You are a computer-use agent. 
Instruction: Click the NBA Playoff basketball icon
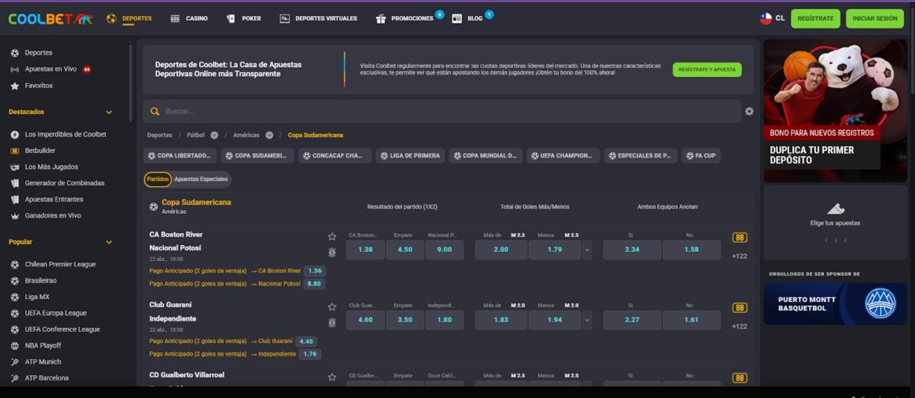14,345
